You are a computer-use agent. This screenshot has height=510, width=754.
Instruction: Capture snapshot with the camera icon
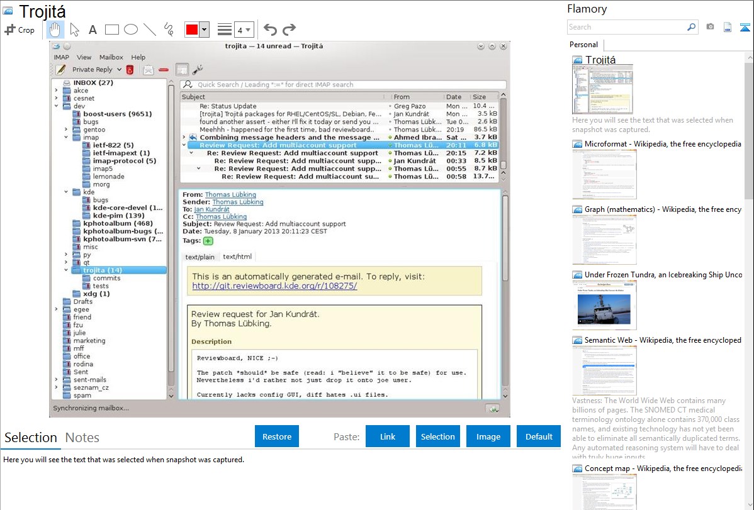pyautogui.click(x=710, y=27)
